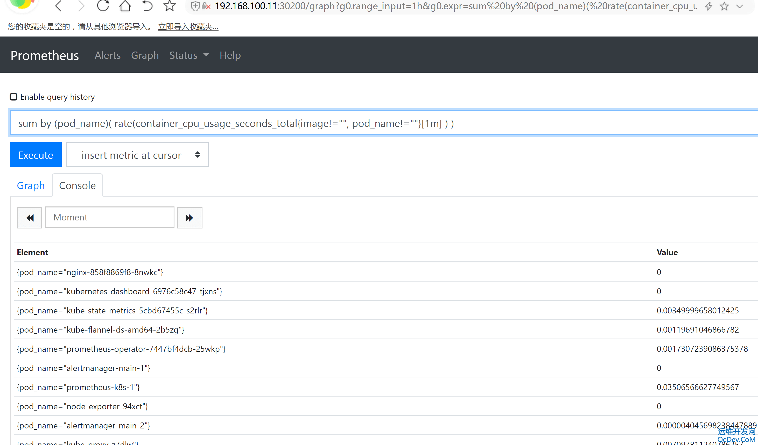Select the Console tab

coord(77,185)
